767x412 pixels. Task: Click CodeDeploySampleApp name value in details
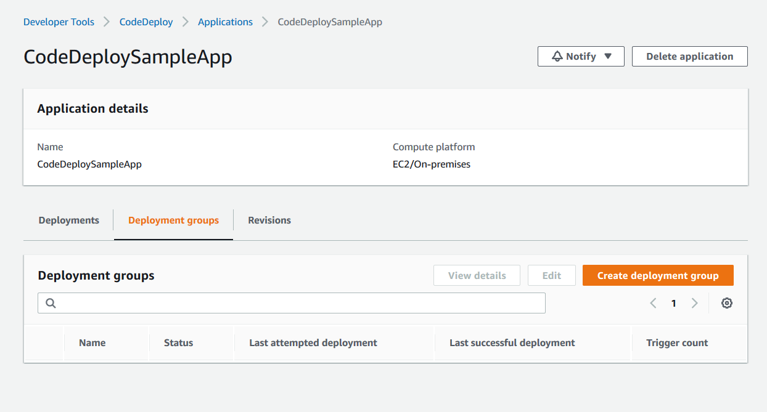[89, 164]
